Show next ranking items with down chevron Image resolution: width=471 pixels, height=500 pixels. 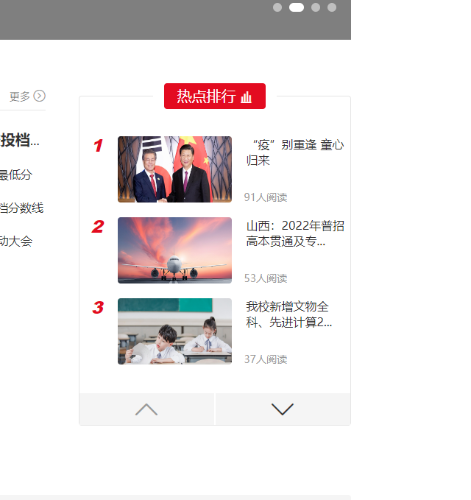coord(283,409)
